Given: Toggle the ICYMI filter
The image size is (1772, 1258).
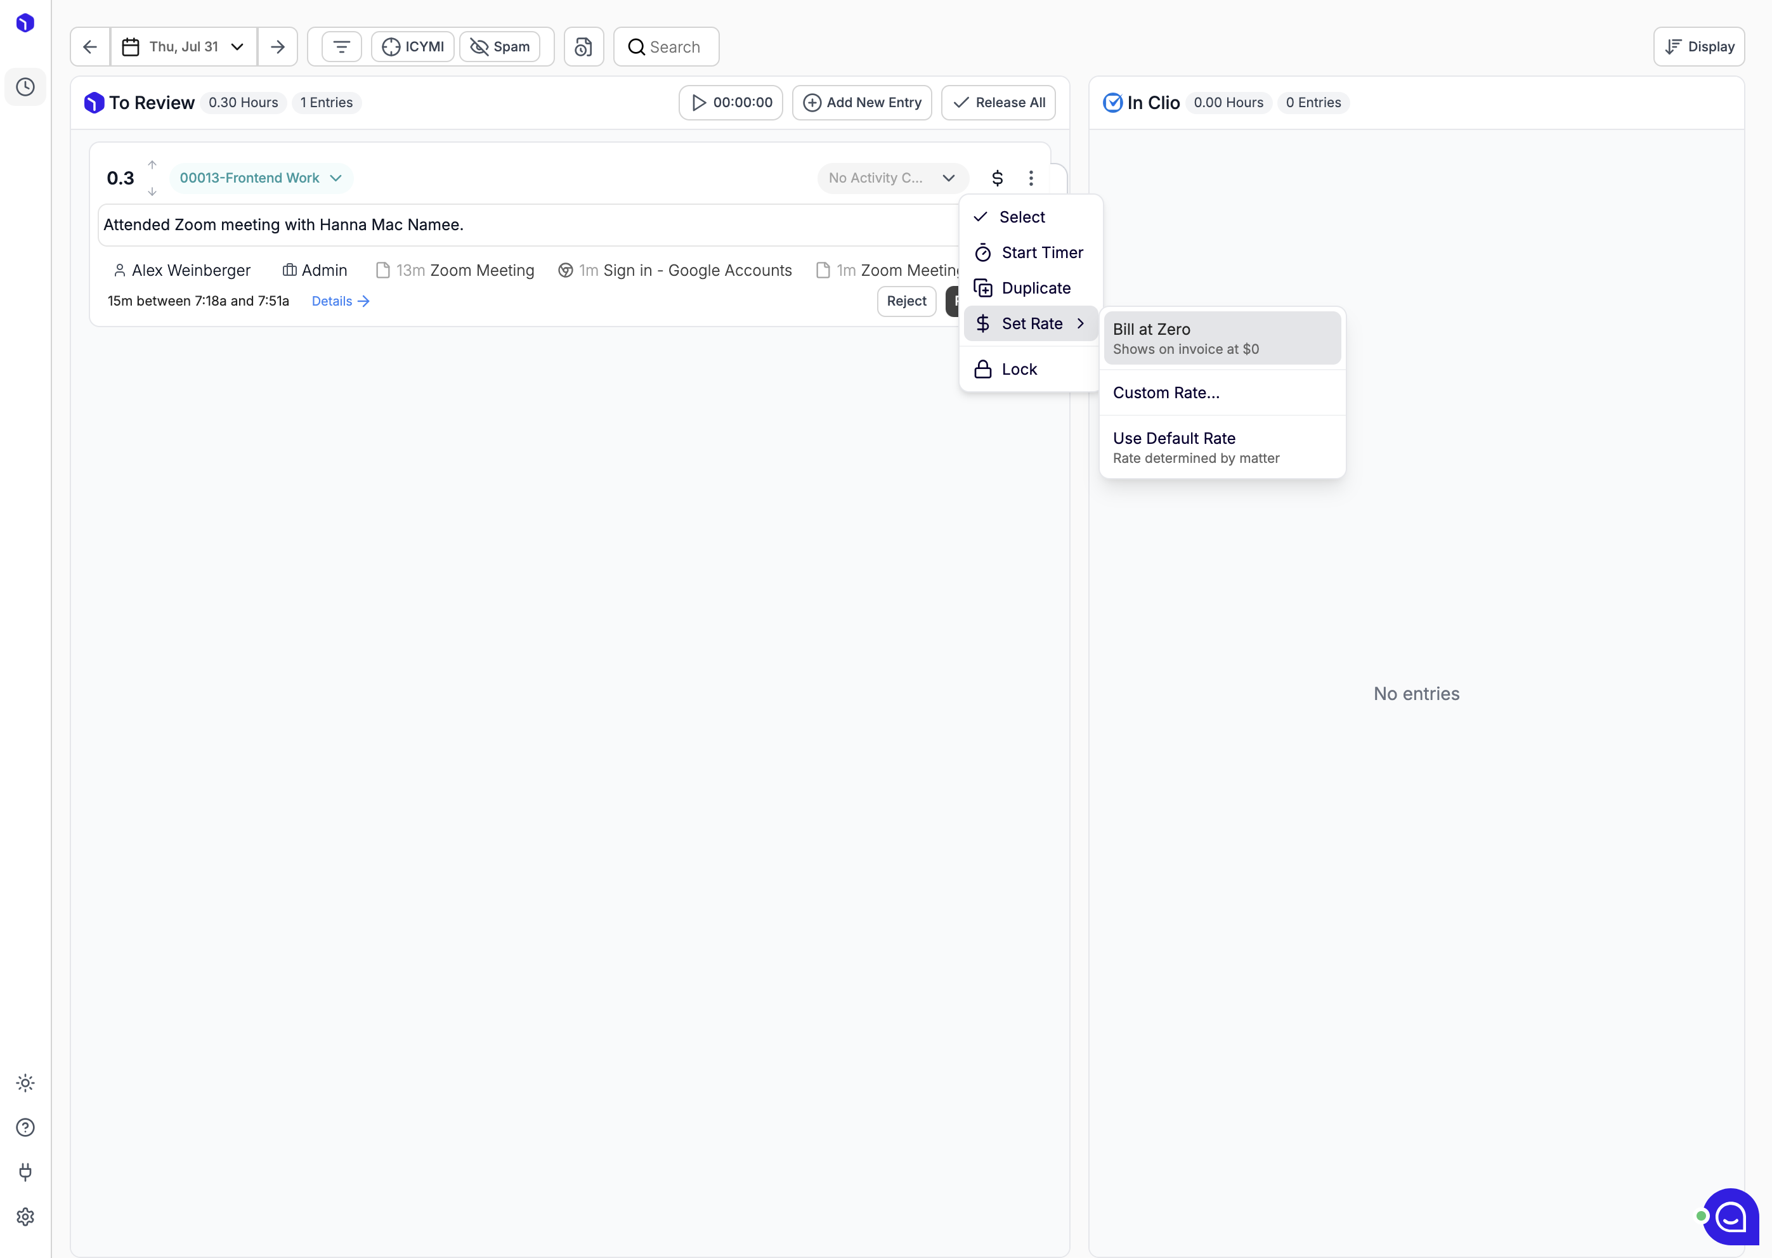Looking at the screenshot, I should click(413, 46).
